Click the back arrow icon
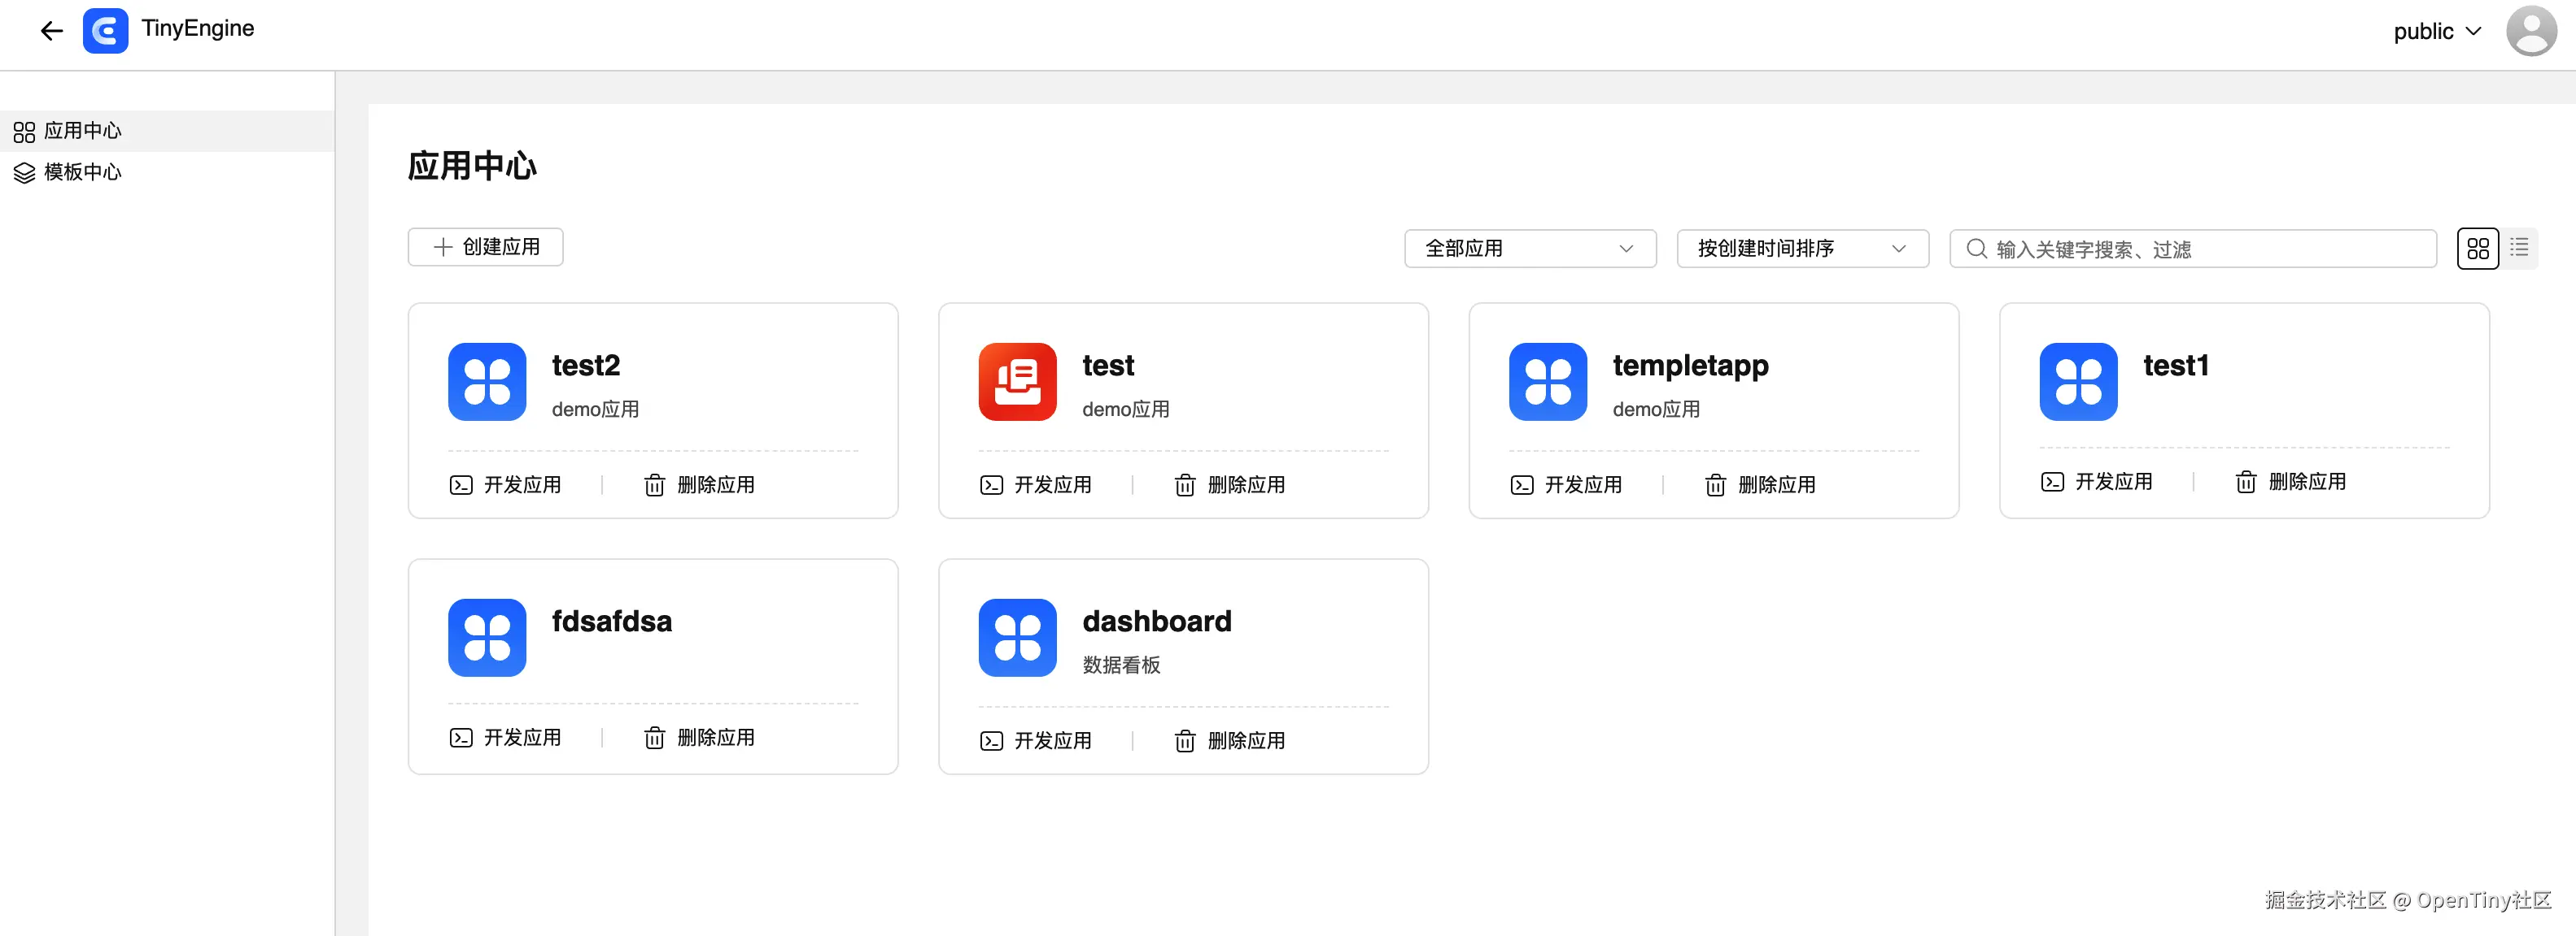 [x=51, y=31]
